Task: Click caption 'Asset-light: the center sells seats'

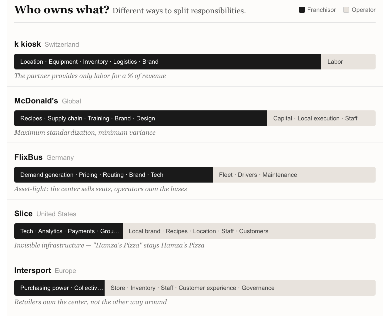Action: tap(101, 189)
